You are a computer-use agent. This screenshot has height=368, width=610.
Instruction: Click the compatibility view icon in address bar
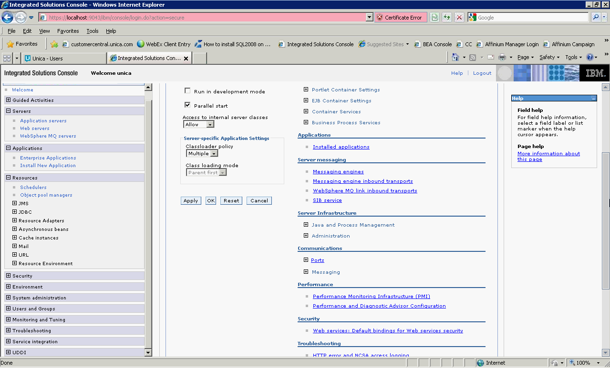(434, 17)
